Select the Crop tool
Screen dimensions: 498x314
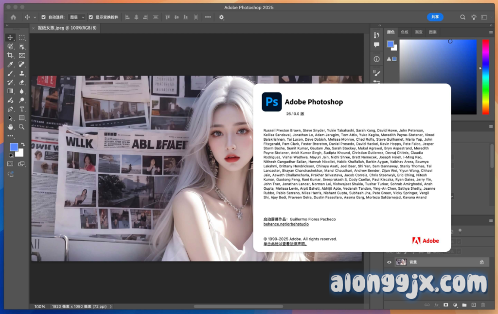click(10, 55)
